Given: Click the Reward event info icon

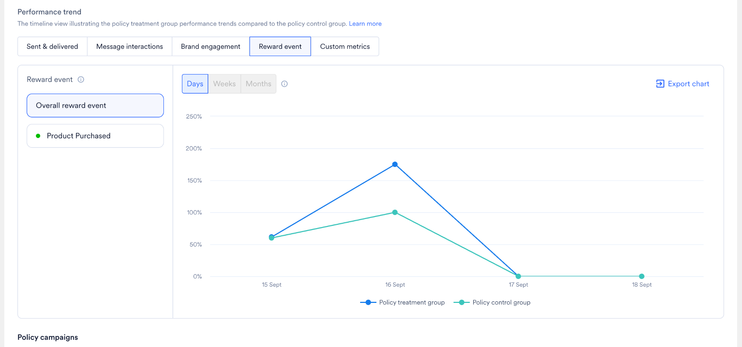Looking at the screenshot, I should coord(81,80).
